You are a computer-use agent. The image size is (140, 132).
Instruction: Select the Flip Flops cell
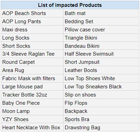tap(101, 103)
